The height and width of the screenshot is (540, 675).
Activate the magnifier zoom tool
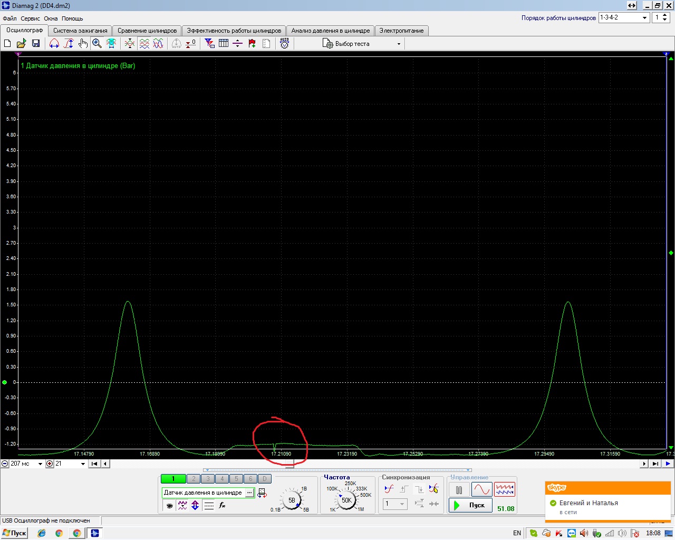coord(97,44)
